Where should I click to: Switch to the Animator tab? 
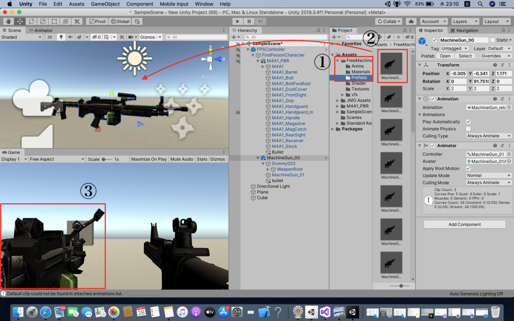pos(41,30)
